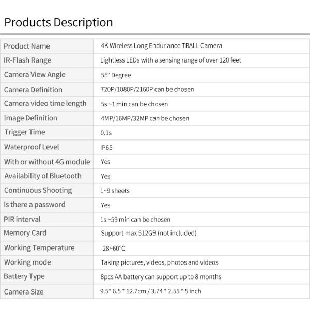
Task: Select the IP65 waterproof level value
Action: pyautogui.click(x=106, y=147)
